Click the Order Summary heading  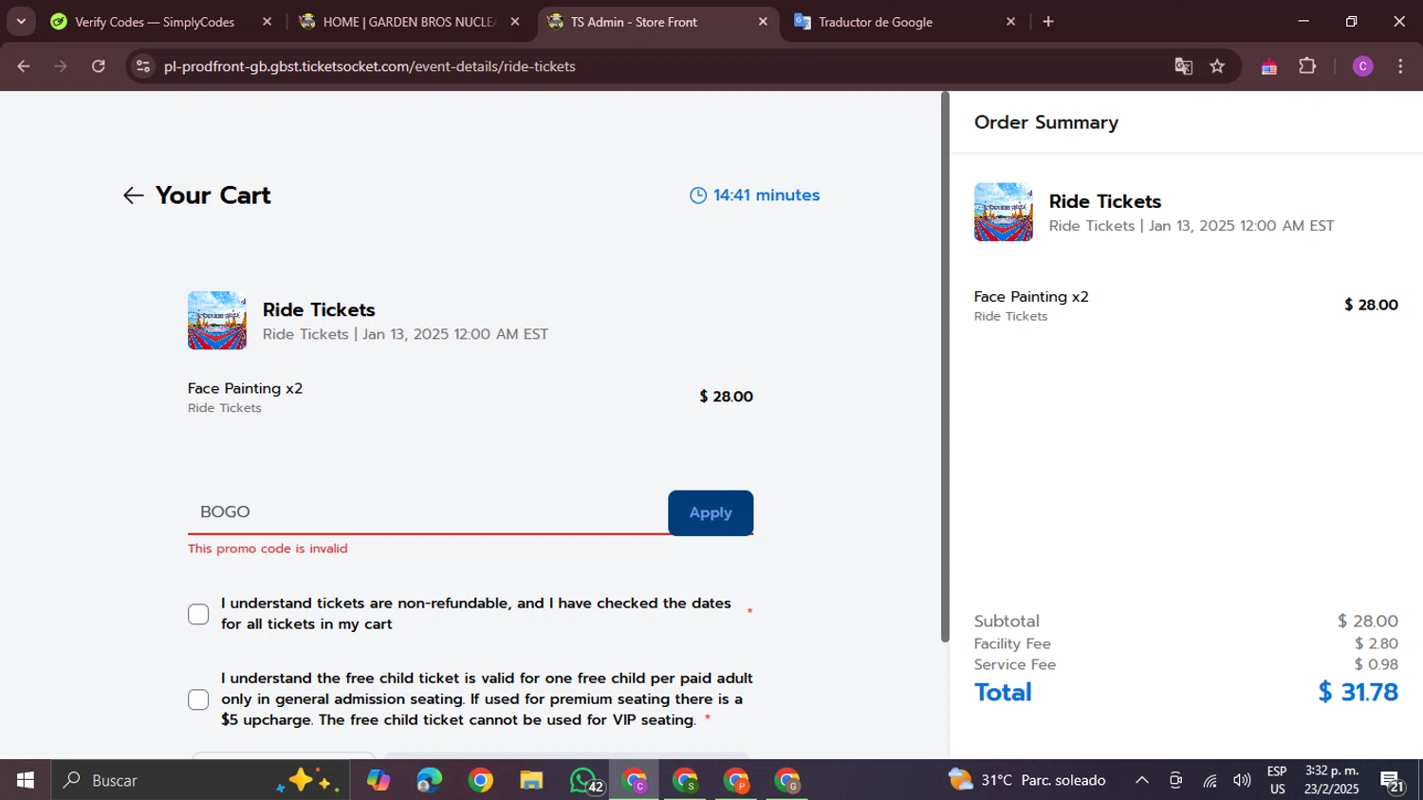(1045, 122)
